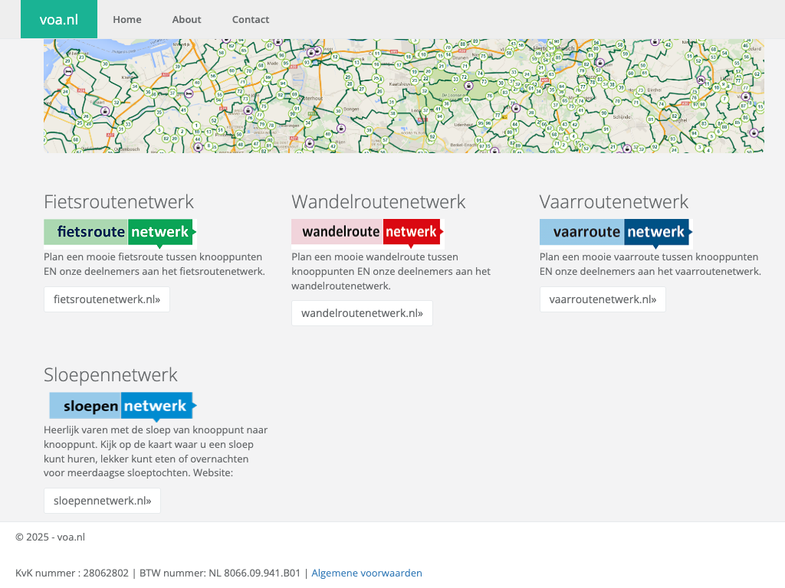Viewport: 785px width, 588px height.
Task: Open the fietsroutenetwerk.nl» button
Action: [107, 299]
